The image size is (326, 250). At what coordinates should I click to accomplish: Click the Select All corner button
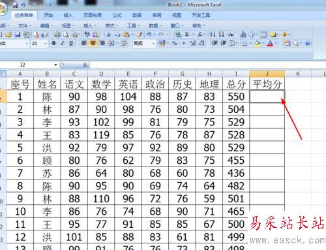pos(3,74)
